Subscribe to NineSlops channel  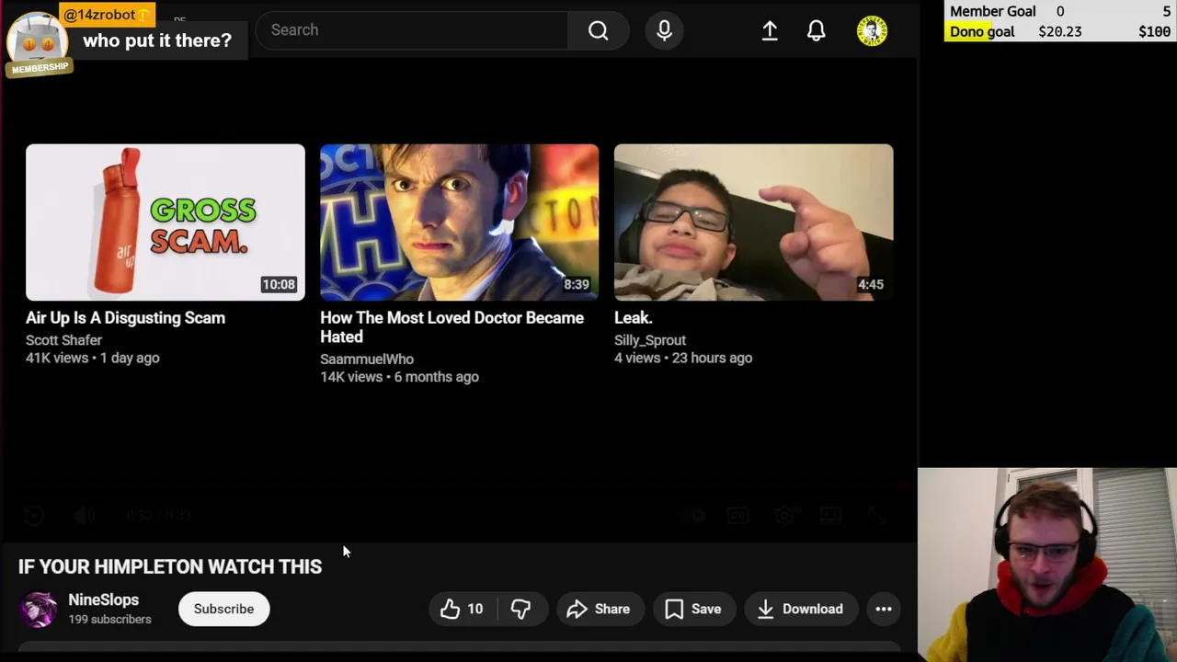[223, 609]
